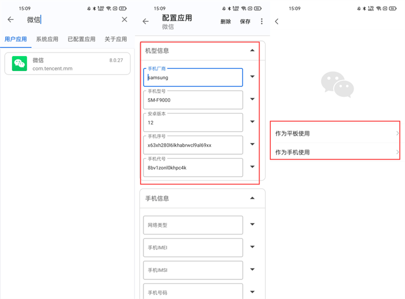This screenshot has width=405, height=299.
Task: Tap the Bluetooth icon in the right status bar
Action: pos(364,9)
